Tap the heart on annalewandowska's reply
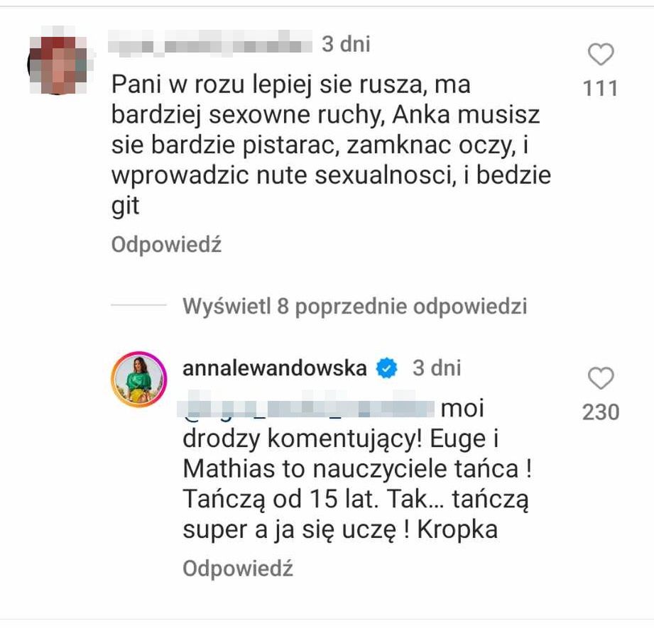This screenshot has width=654, height=628. [x=601, y=378]
